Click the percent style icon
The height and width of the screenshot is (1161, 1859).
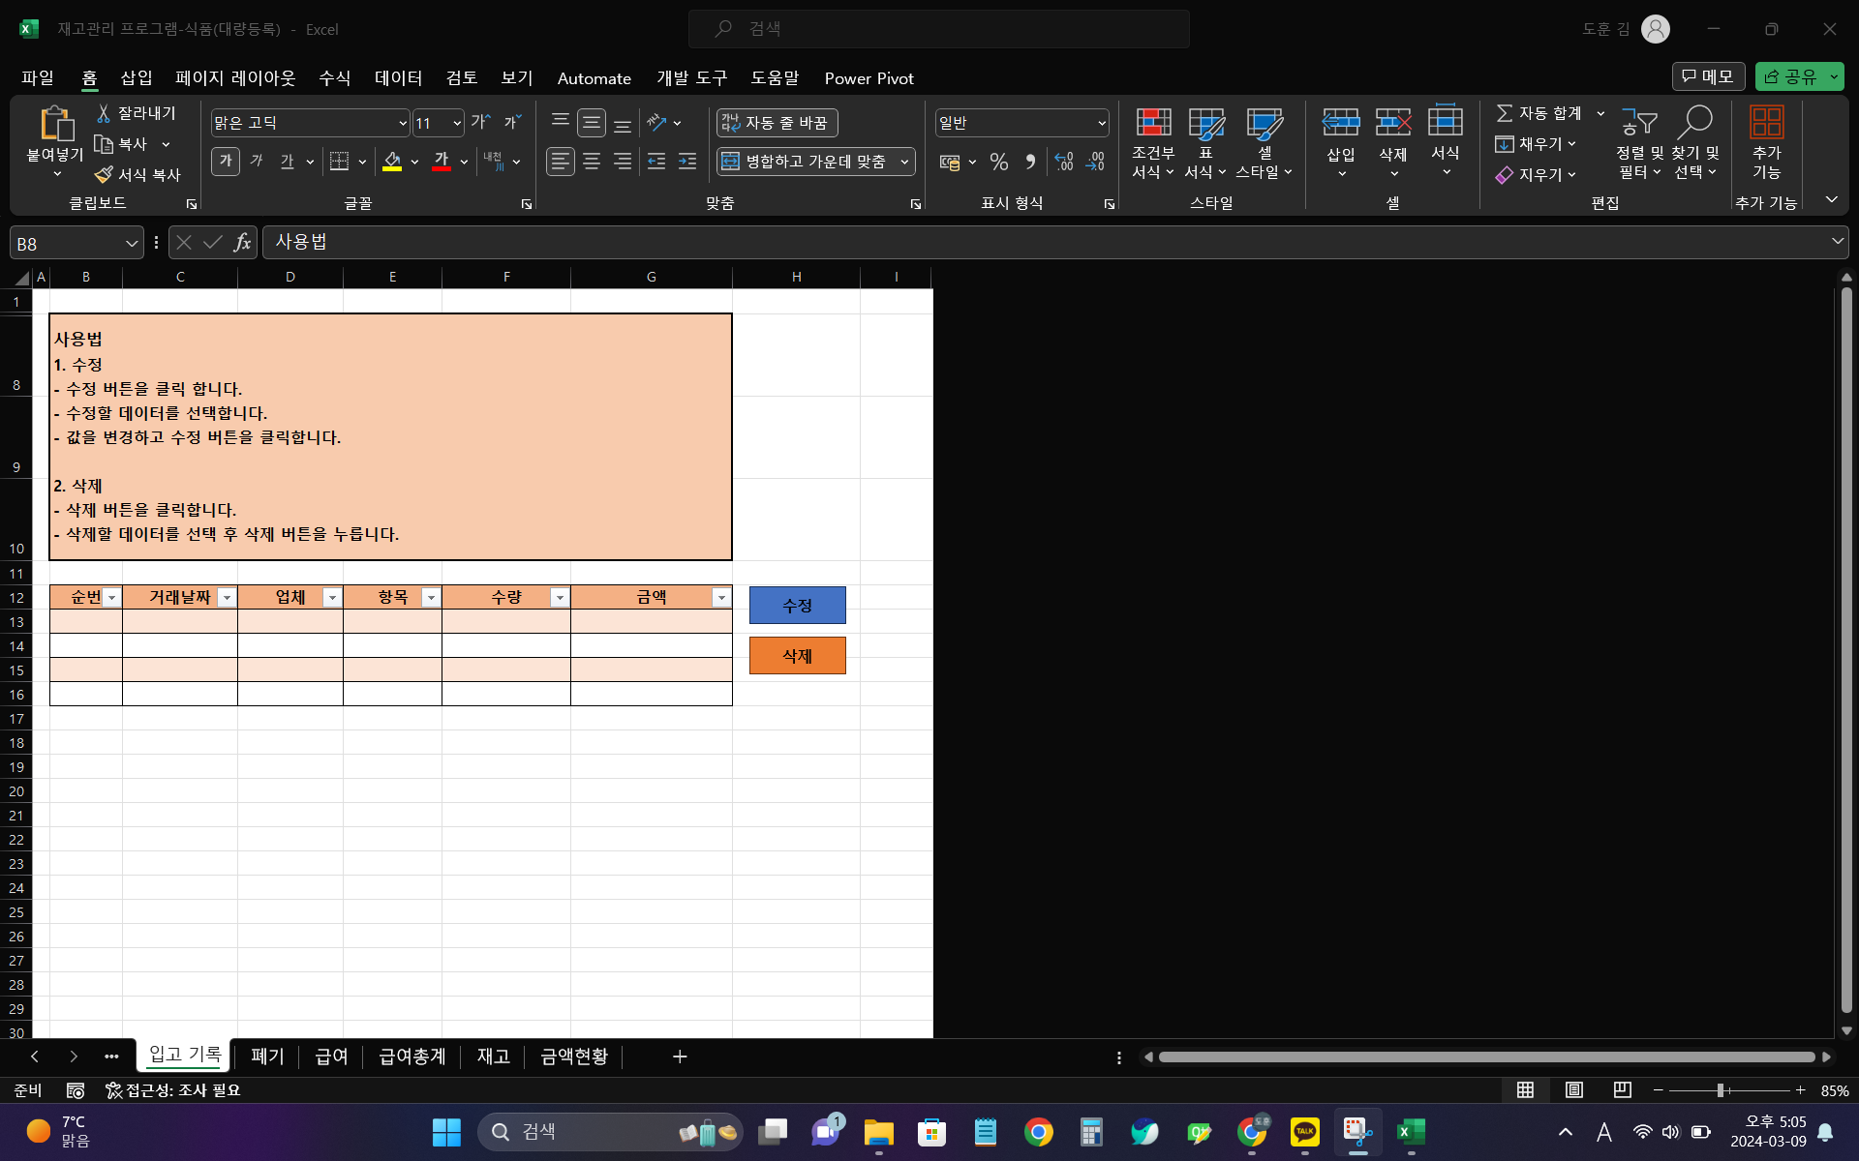999,162
